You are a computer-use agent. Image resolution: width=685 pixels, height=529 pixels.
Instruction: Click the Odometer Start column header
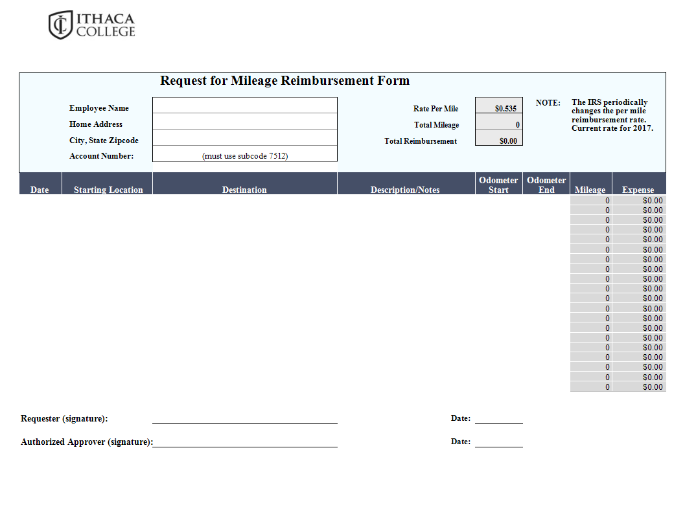(x=498, y=185)
